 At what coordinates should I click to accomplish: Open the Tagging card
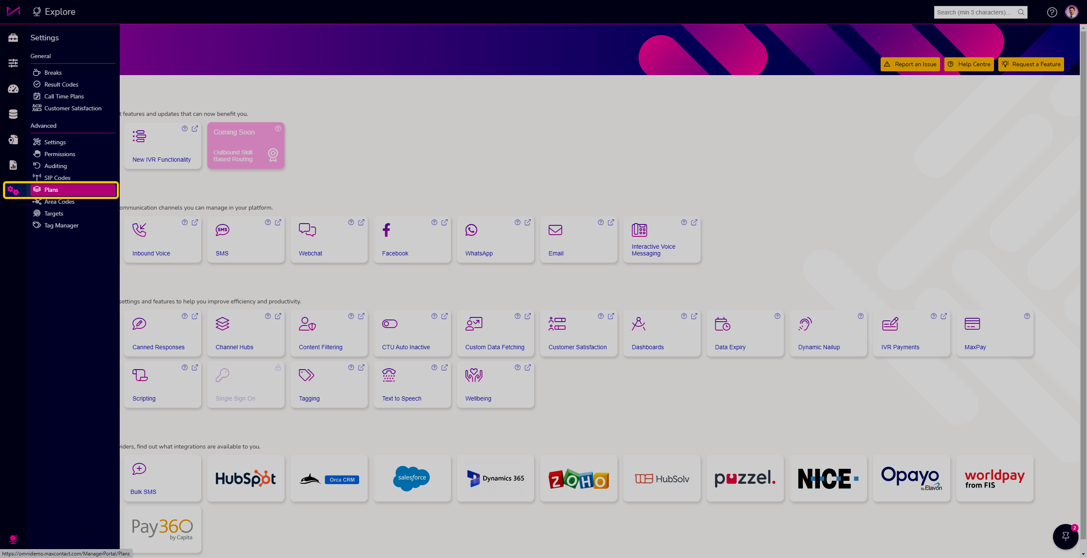[x=329, y=384]
